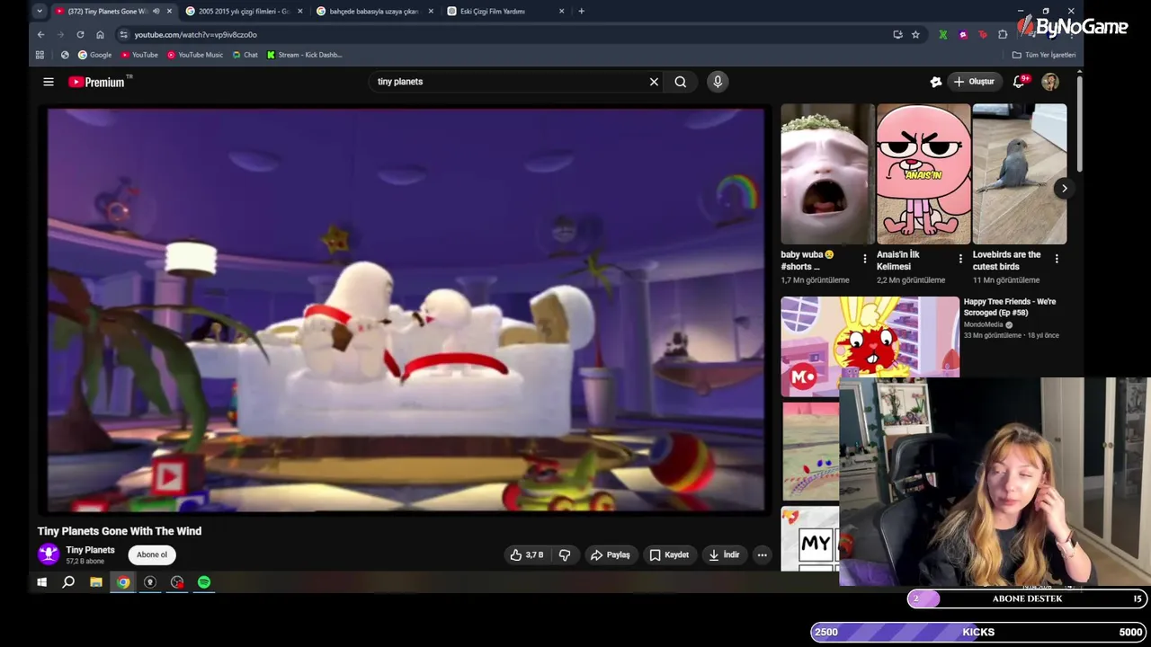Save the video with Kaydet
This screenshot has width=1151, height=647.
click(669, 555)
